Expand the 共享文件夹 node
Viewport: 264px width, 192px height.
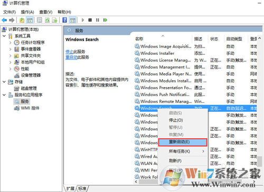pyautogui.click(x=11, y=56)
